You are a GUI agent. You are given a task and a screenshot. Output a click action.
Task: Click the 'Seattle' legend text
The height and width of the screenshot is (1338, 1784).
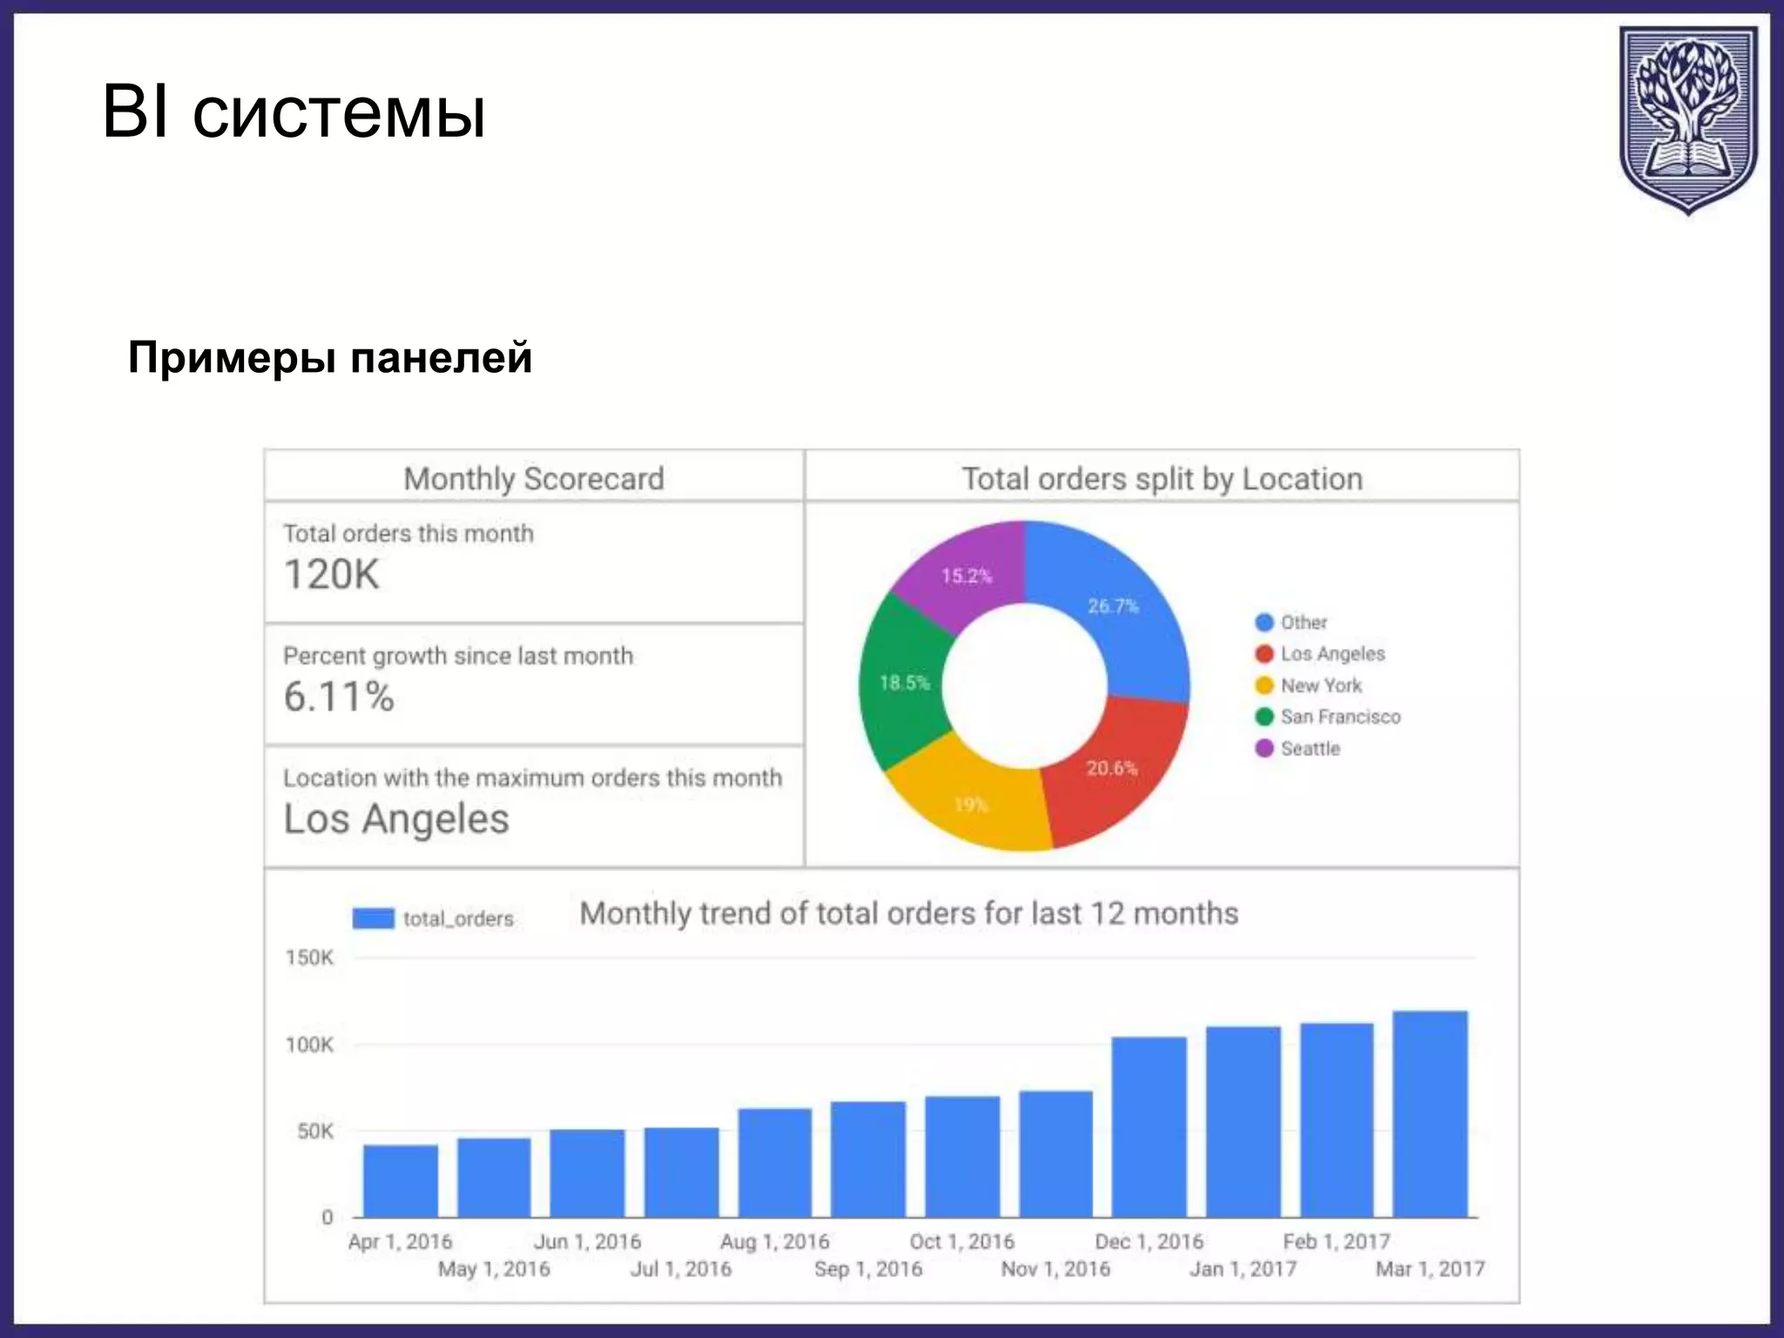coord(1310,748)
